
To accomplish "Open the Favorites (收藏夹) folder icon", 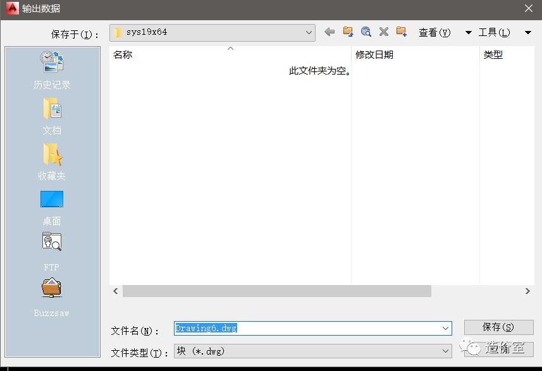I will point(51,154).
